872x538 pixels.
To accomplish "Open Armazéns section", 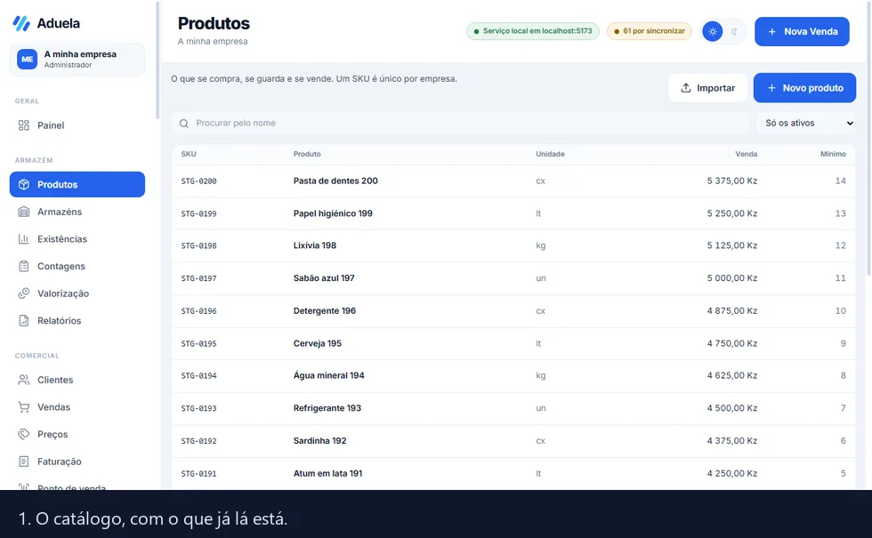I will pyautogui.click(x=77, y=212).
